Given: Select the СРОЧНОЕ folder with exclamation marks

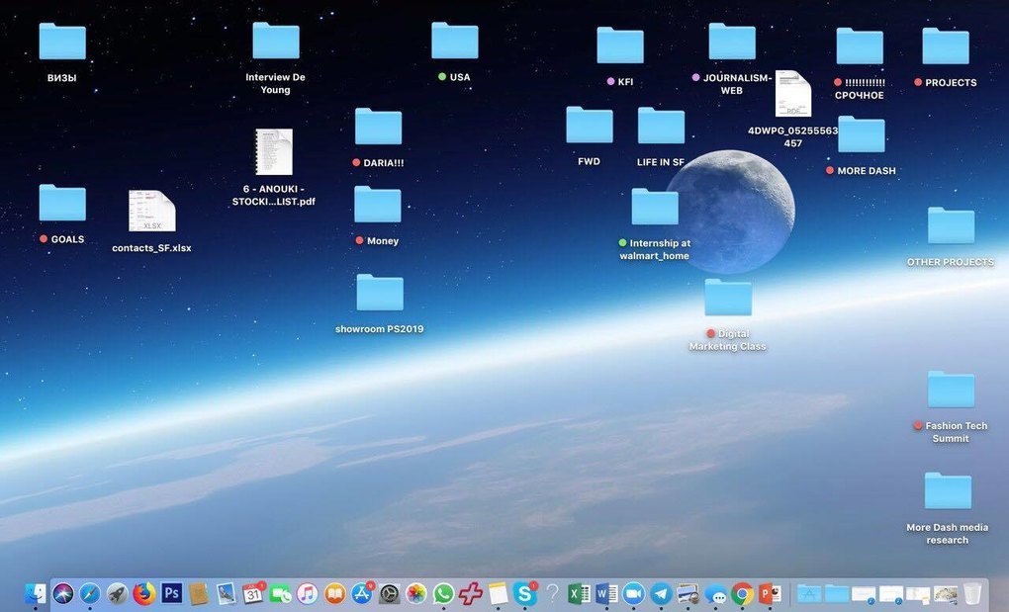Looking at the screenshot, I should (860, 46).
